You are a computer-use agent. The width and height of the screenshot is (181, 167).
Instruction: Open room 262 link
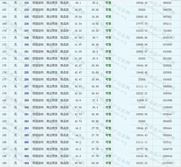(27, 121)
